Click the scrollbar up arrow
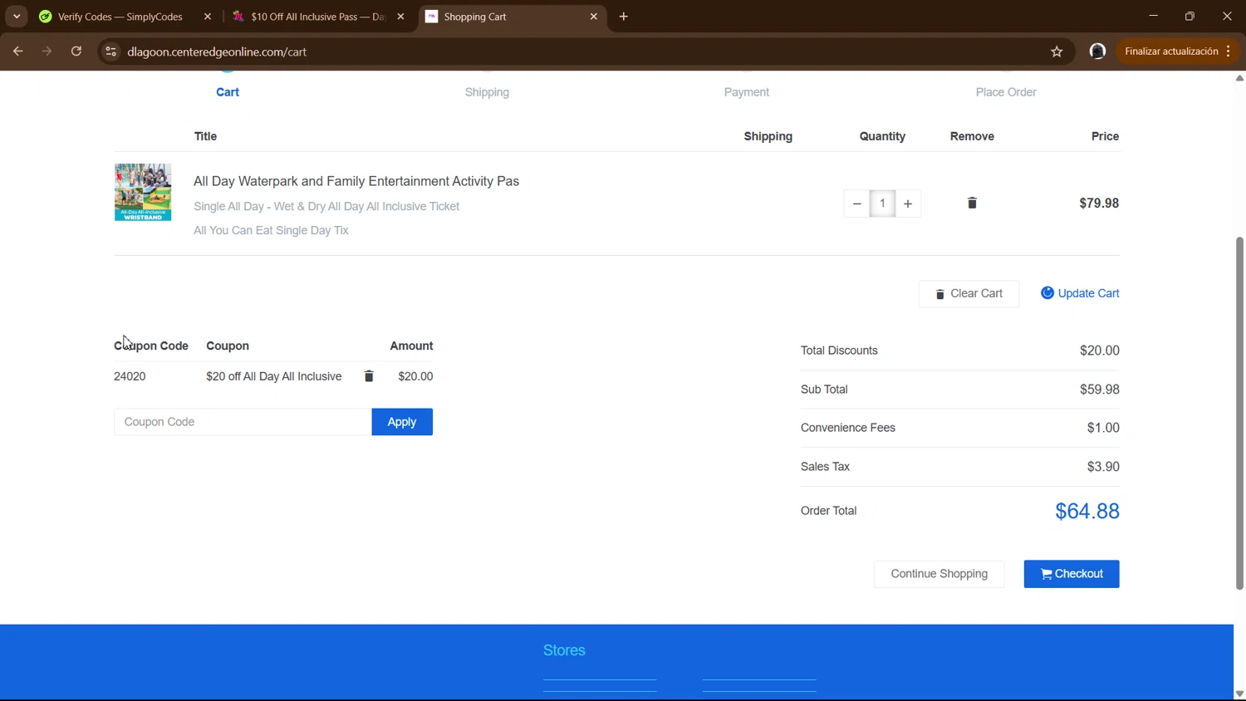Screen dimensions: 1246x701 (1239, 78)
